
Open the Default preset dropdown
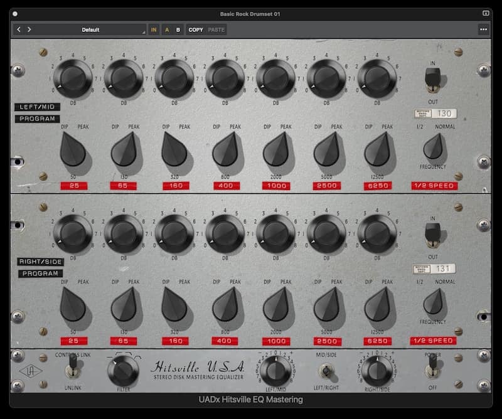[x=90, y=29]
